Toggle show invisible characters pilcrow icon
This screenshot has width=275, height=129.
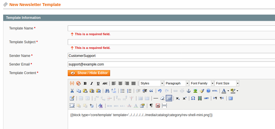click(x=151, y=106)
